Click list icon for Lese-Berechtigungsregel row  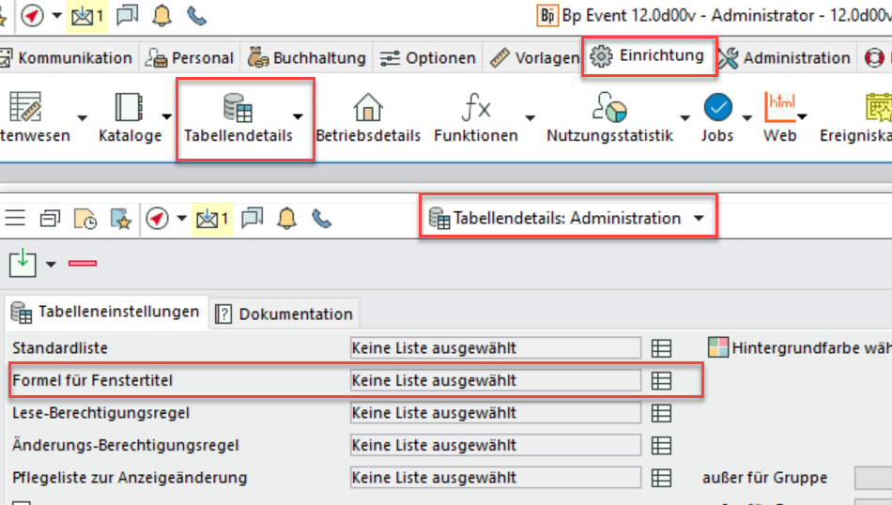tap(661, 413)
